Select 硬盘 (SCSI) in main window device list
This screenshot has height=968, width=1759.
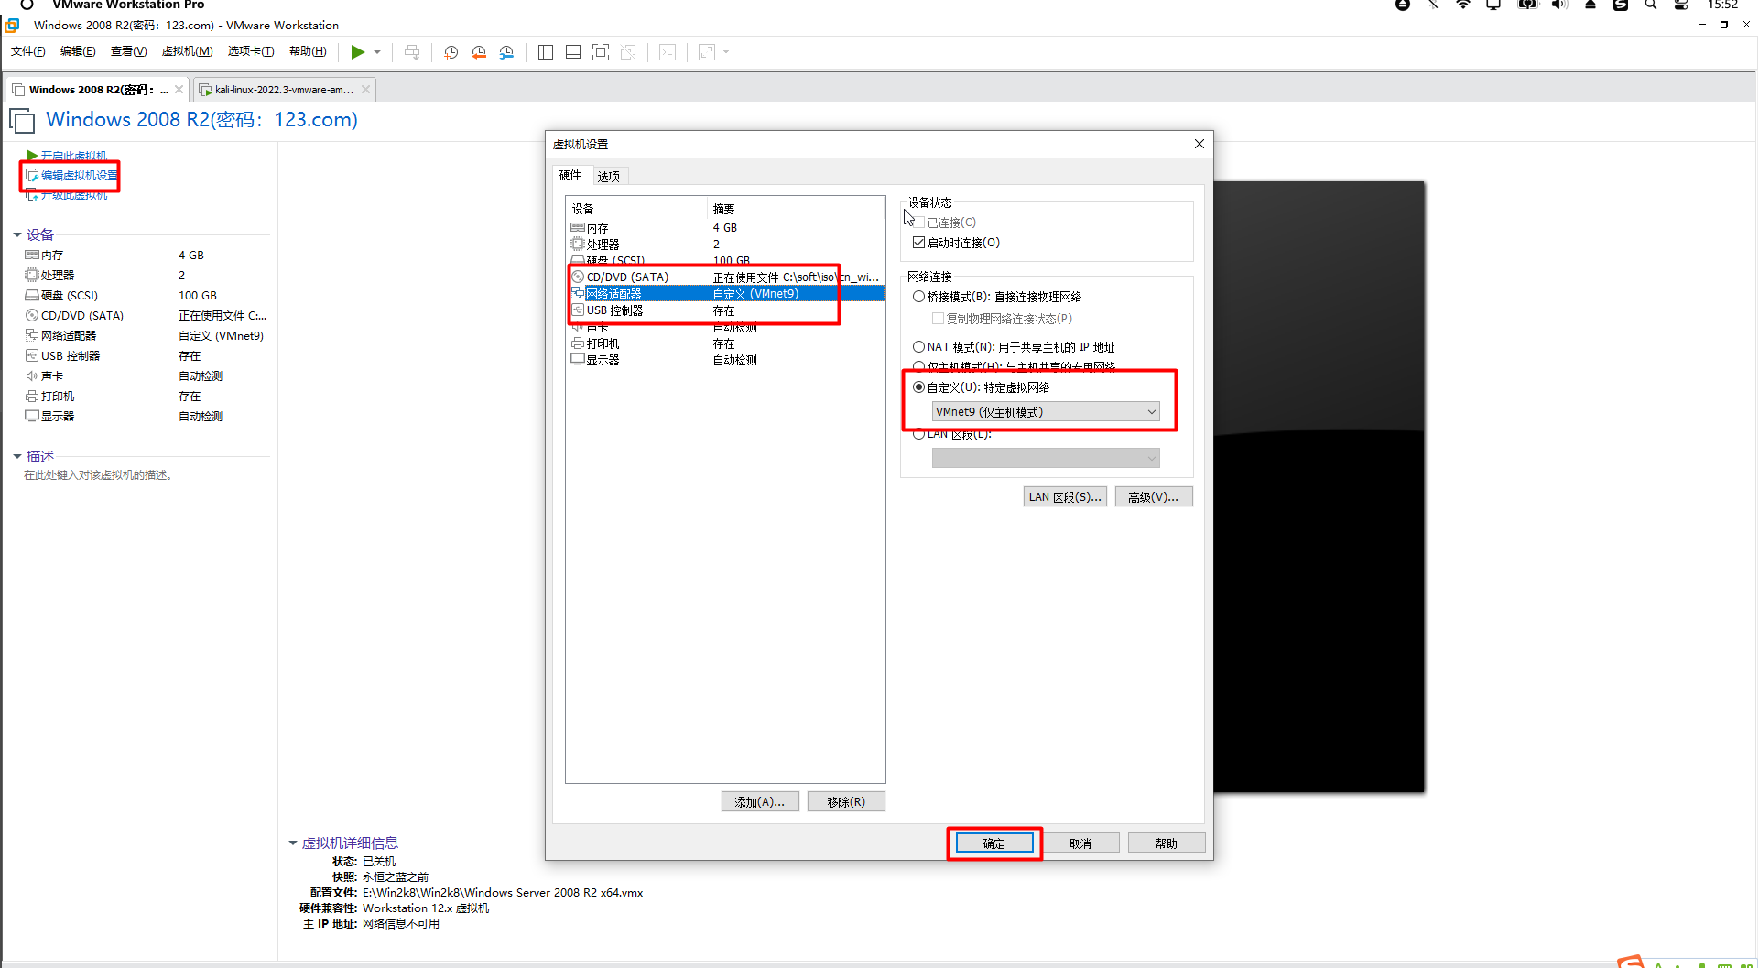pyautogui.click(x=145, y=296)
